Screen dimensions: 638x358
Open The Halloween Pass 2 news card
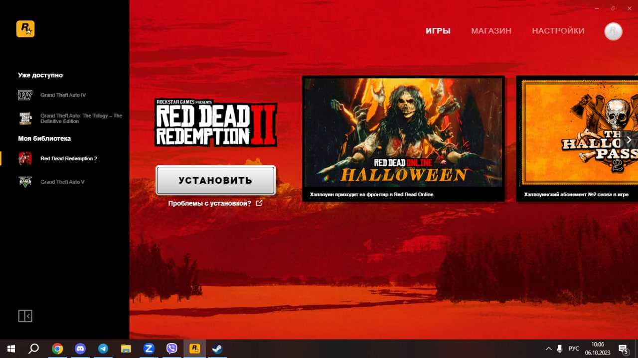pyautogui.click(x=577, y=139)
